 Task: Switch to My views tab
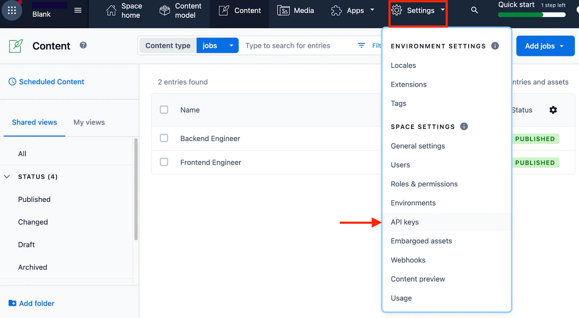[x=89, y=122]
